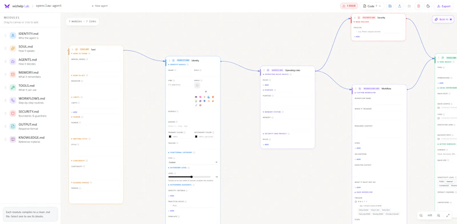The height and width of the screenshot is (224, 457).
Task: Select SOUL.md module in sidebar
Action: pyautogui.click(x=30, y=49)
